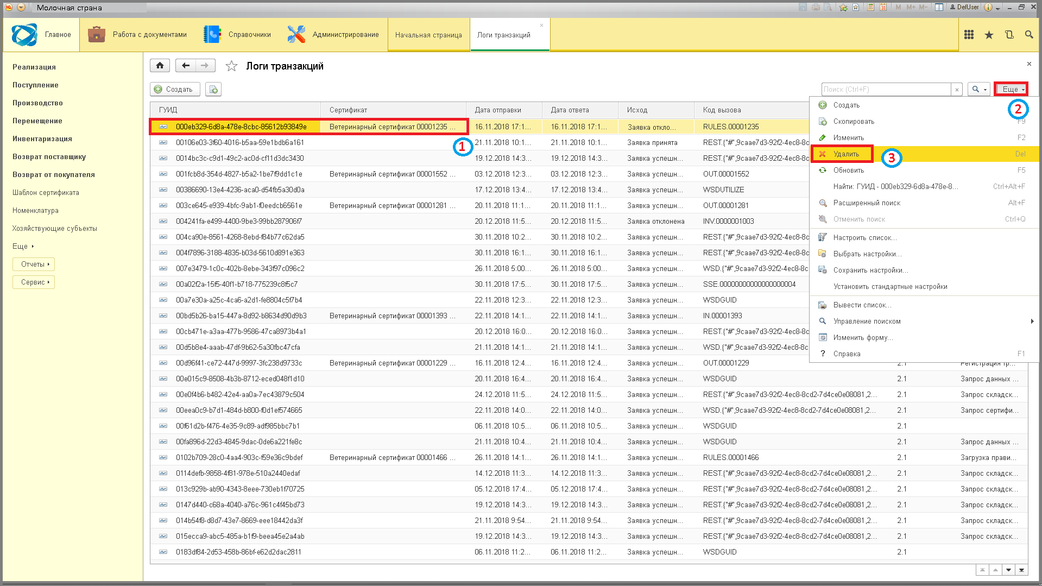
Task: Open Производство in the left sidebar
Action: 37,103
